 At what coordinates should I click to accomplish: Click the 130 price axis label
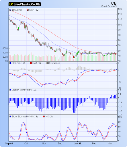120,9
